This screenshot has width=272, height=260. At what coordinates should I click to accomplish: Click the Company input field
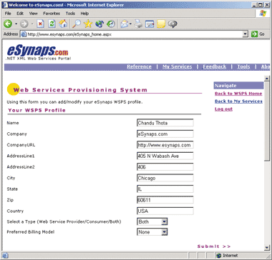pos(165,134)
